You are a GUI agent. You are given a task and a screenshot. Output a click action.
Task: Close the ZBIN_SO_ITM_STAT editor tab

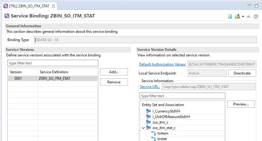53,6
